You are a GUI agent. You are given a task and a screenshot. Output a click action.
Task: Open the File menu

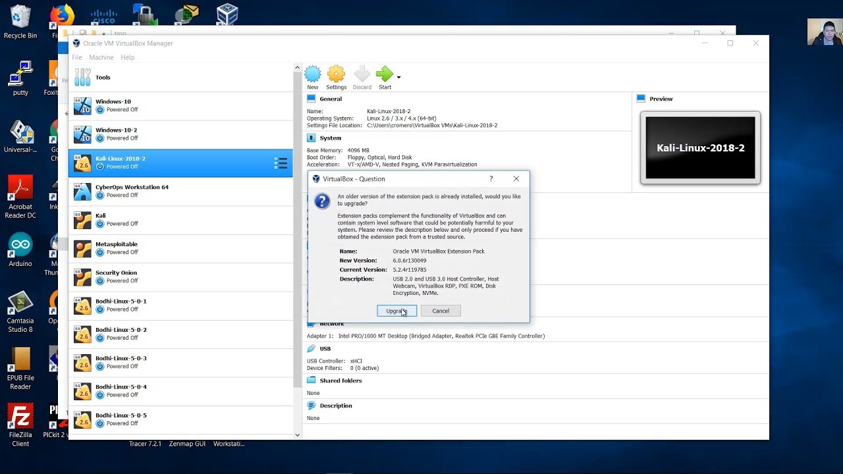coord(77,57)
